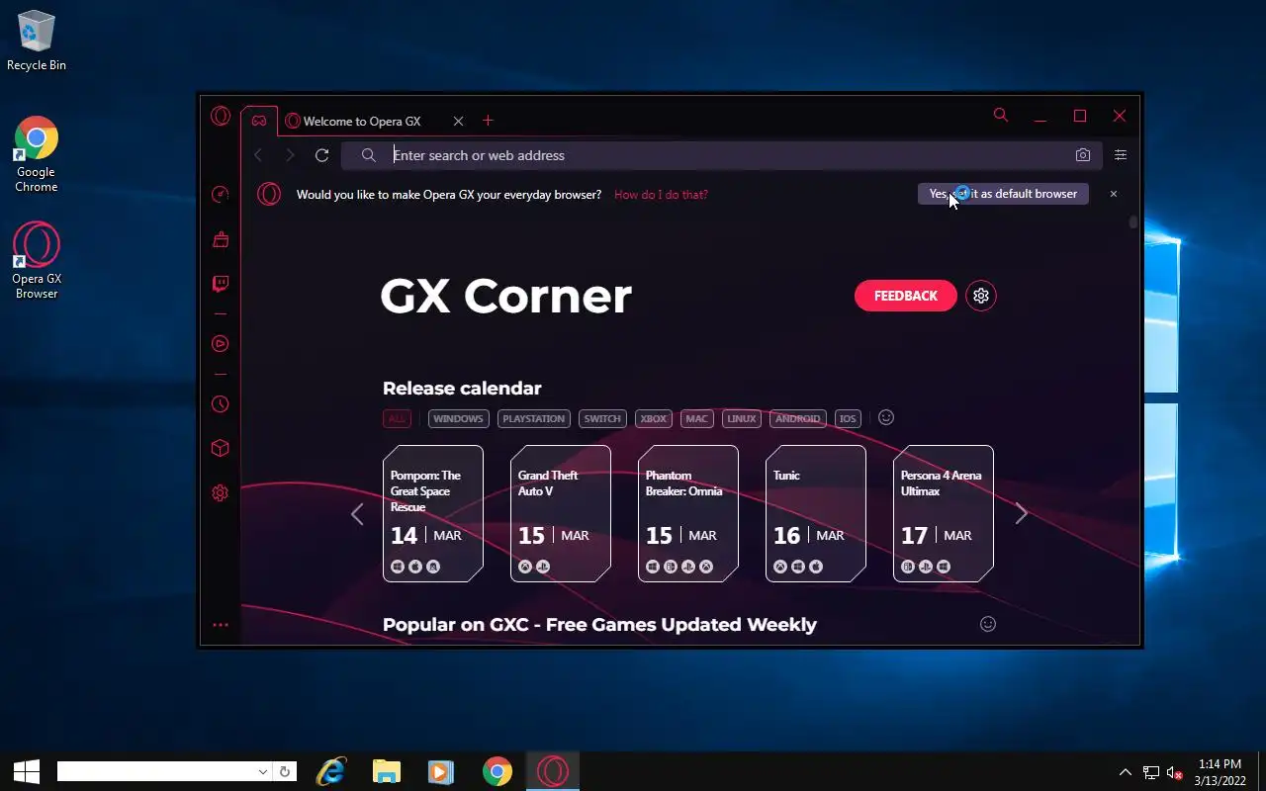The height and width of the screenshot is (791, 1266).
Task: Go forward with the navigation arrow
Action: 290,155
